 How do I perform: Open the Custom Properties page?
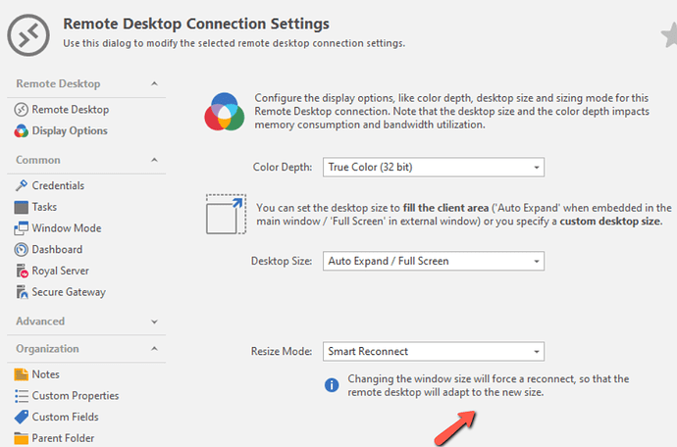[75, 396]
